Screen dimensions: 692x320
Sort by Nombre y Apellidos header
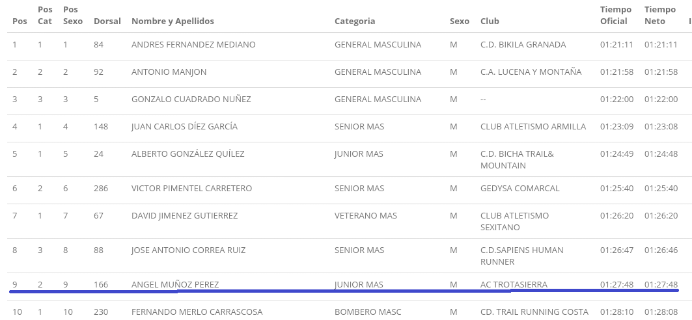pyautogui.click(x=173, y=21)
